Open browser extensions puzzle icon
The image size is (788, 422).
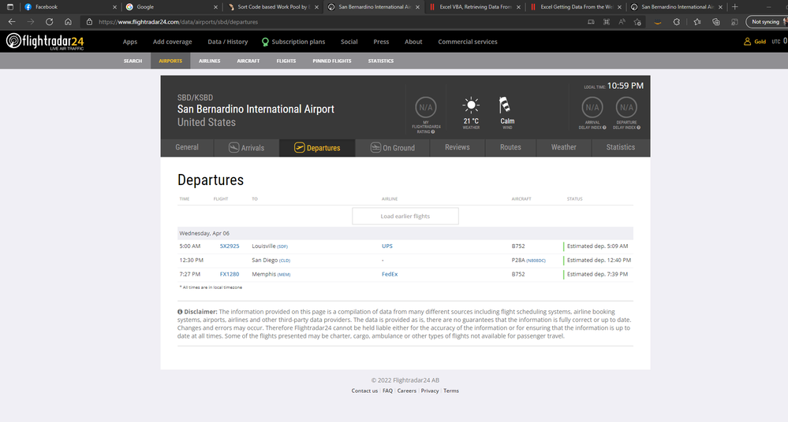(x=677, y=21)
